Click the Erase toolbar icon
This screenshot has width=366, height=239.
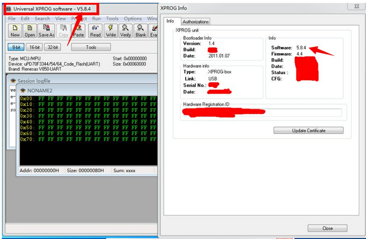pyautogui.click(x=153, y=31)
